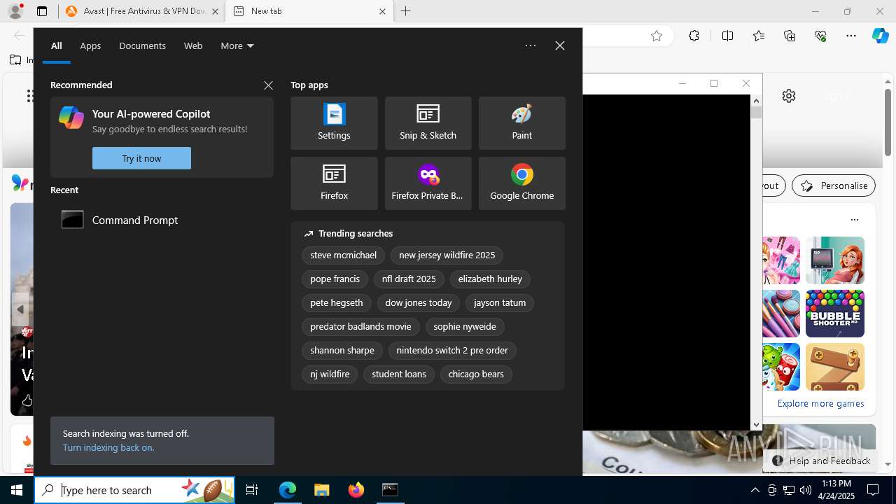Open new tab page settings gear

coord(789,96)
